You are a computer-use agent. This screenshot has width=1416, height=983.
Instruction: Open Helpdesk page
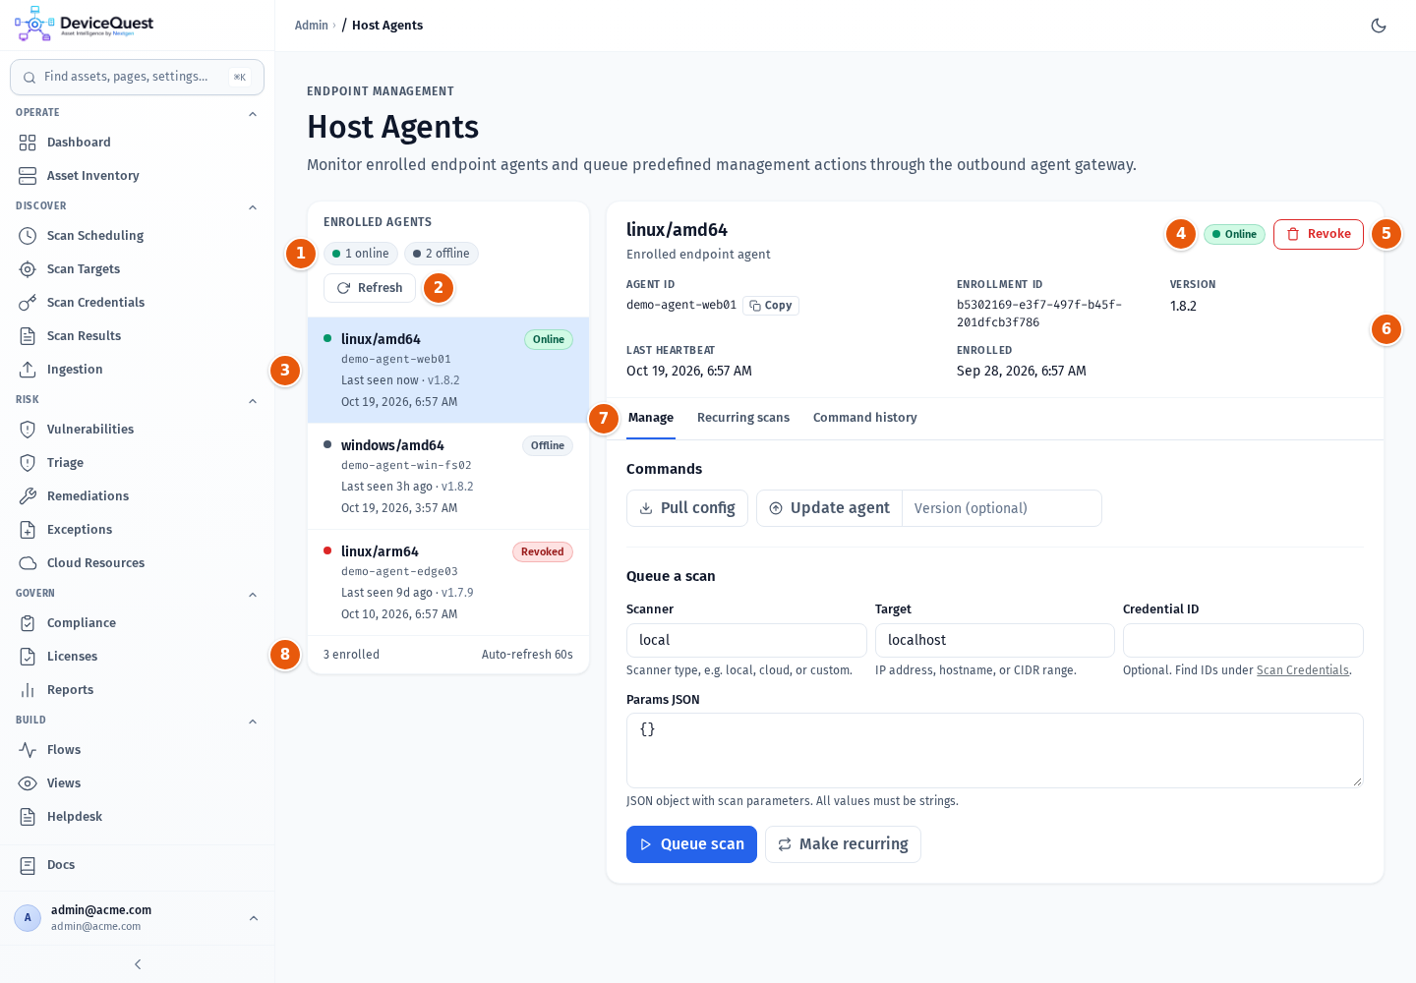tap(137, 817)
